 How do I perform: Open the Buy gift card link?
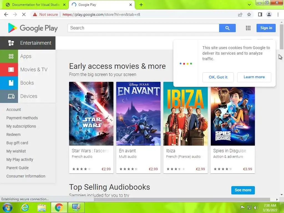coord(17,143)
